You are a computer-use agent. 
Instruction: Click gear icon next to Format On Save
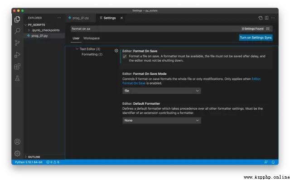pos(116,51)
